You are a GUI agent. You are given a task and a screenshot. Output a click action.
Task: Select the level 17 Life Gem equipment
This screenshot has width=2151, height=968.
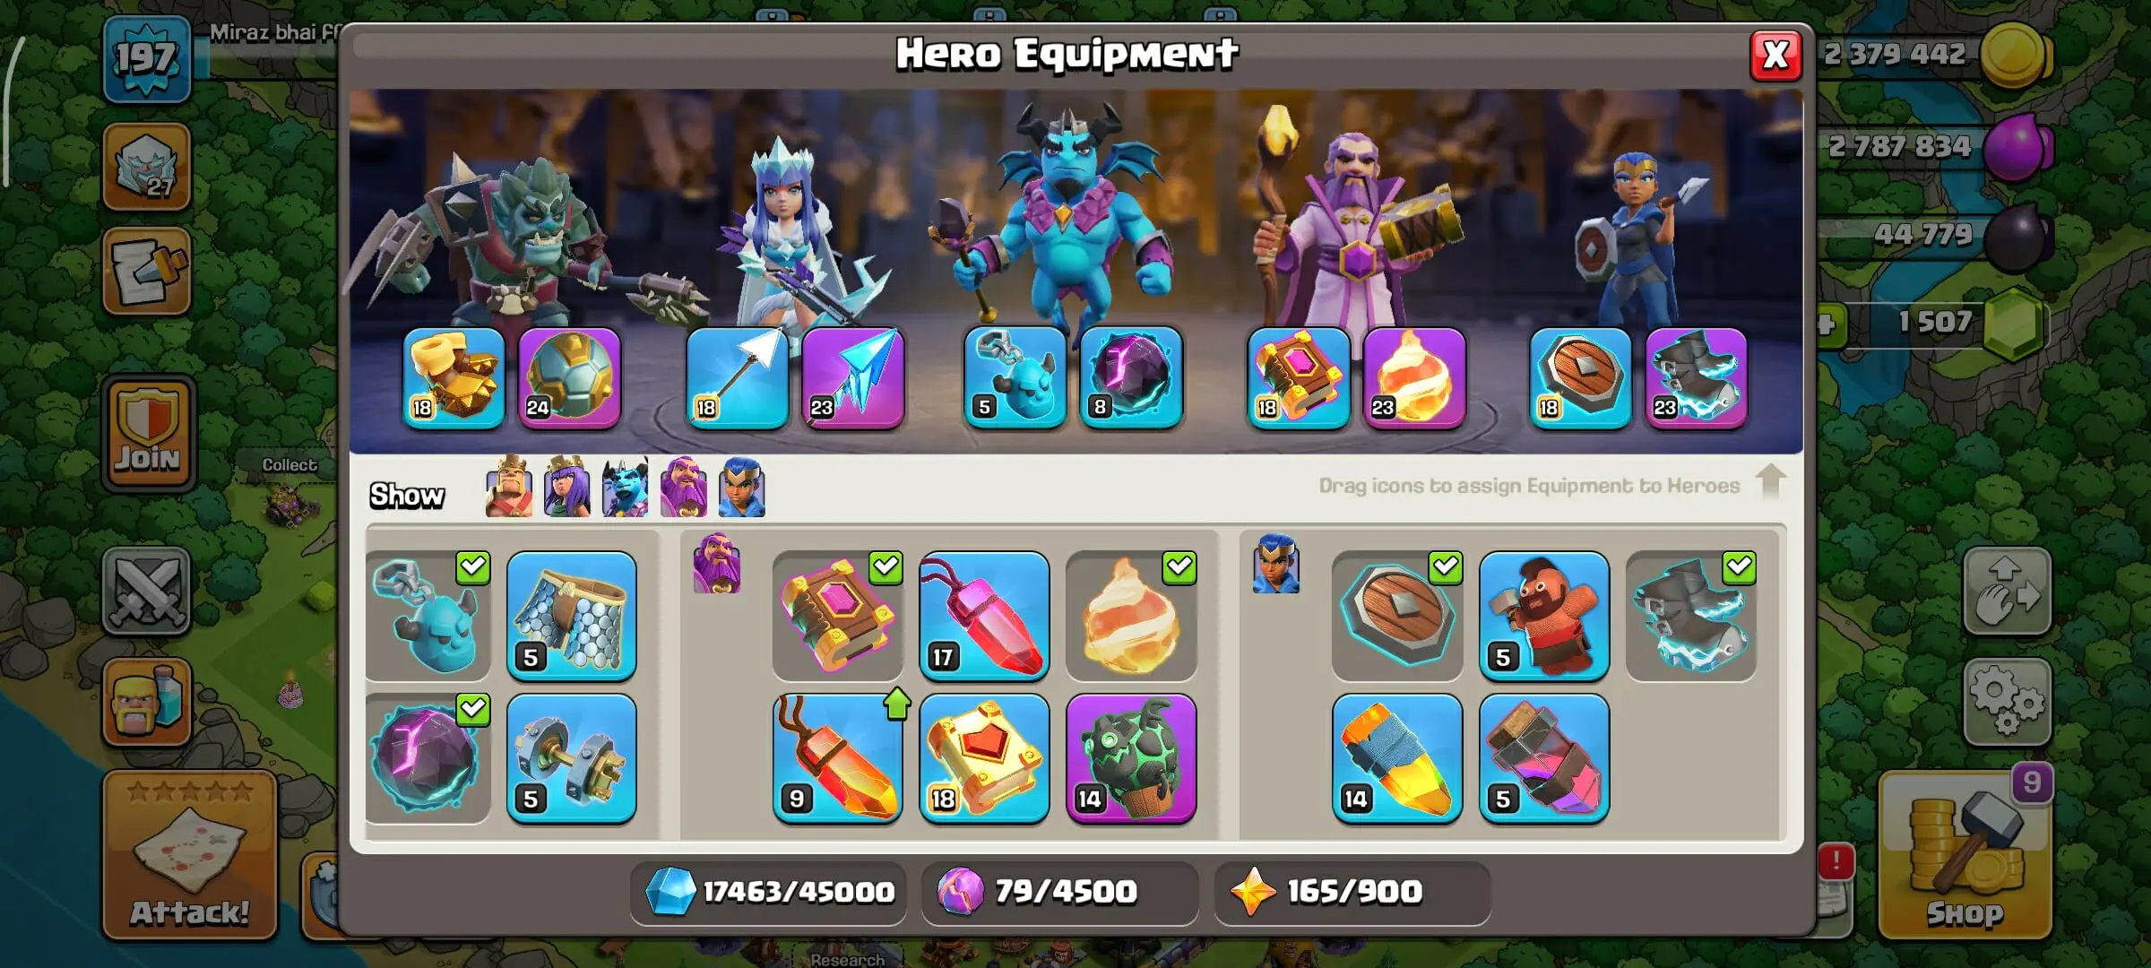pos(984,616)
